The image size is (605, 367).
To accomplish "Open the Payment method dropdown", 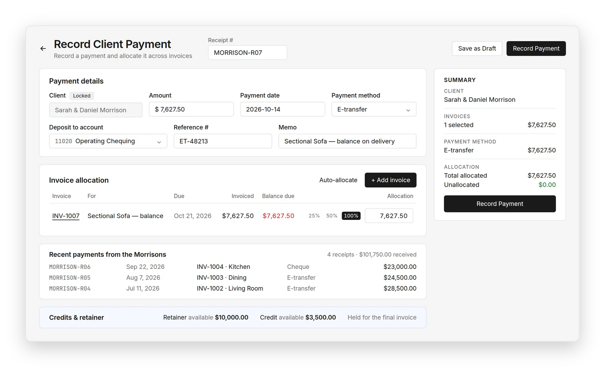I will point(374,110).
